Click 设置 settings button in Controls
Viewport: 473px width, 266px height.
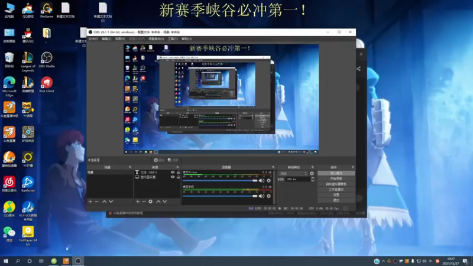336,195
